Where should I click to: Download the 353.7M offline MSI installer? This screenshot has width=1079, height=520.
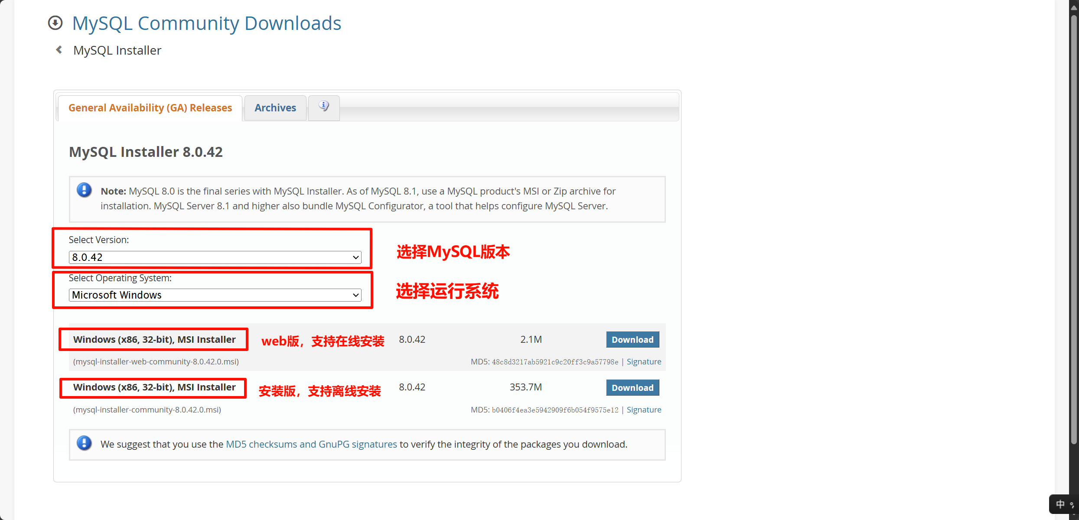click(x=632, y=388)
